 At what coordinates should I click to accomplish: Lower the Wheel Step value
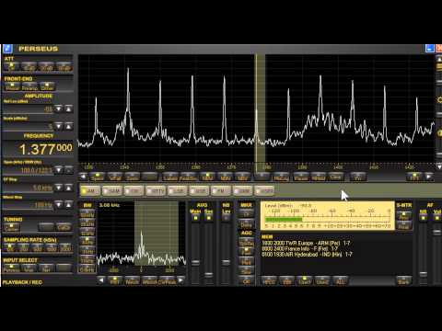click(58, 204)
